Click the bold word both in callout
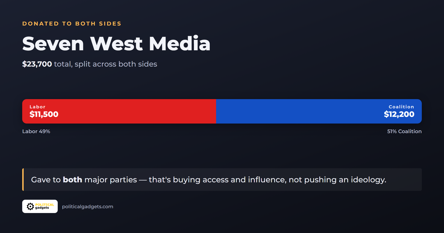The width and height of the screenshot is (444, 233). coord(73,180)
